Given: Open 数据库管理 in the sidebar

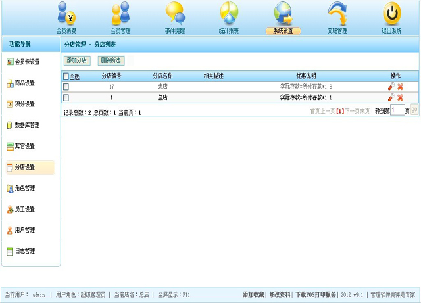Looking at the screenshot, I should point(29,125).
